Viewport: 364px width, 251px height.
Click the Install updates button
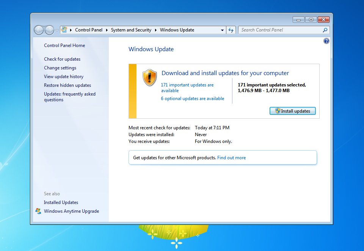tap(292, 111)
